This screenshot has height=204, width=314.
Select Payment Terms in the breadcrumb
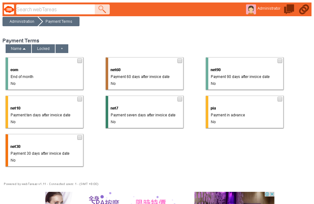coord(59,21)
